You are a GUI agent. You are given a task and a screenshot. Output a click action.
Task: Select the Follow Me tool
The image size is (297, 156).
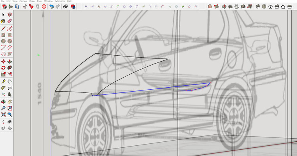(10, 68)
